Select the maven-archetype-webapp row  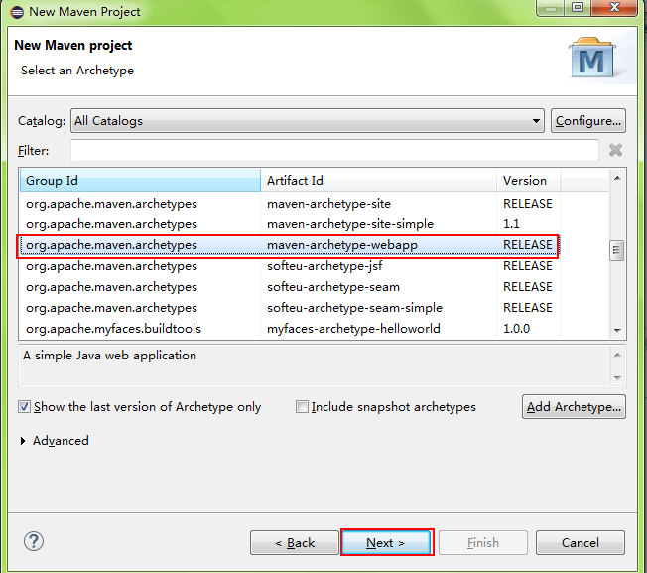pyautogui.click(x=289, y=245)
